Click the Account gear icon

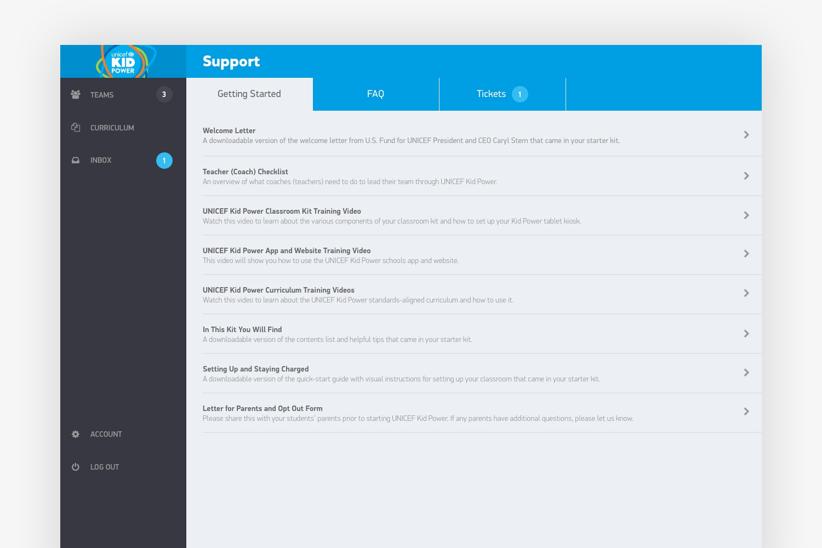(76, 434)
